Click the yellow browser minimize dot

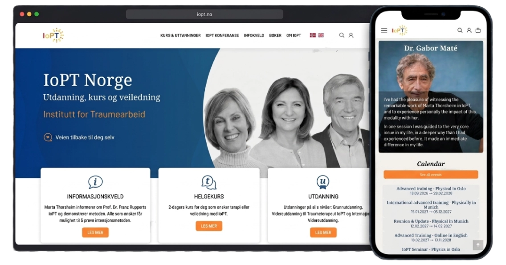[29, 14]
